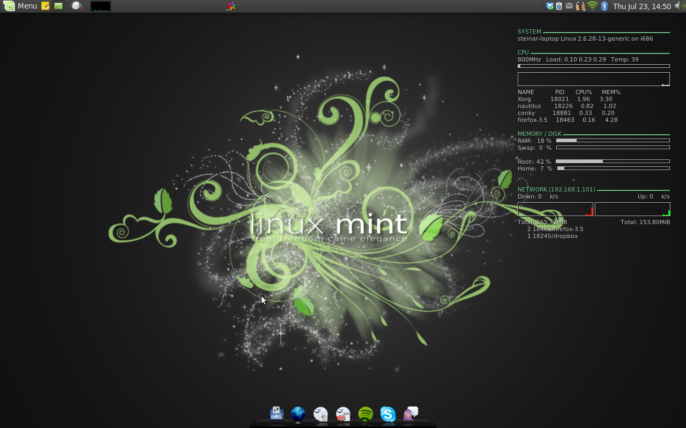Open the calendar from the Thu Jul 23 clock

(642, 6)
